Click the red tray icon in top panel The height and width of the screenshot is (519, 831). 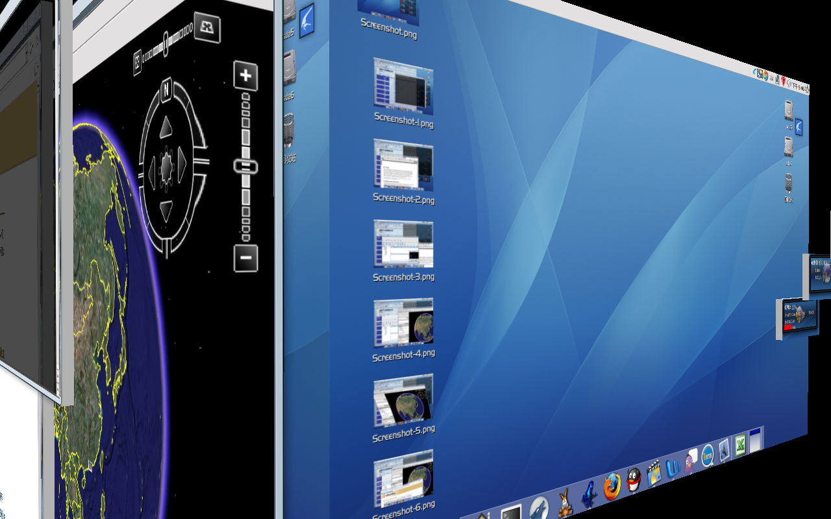(784, 82)
